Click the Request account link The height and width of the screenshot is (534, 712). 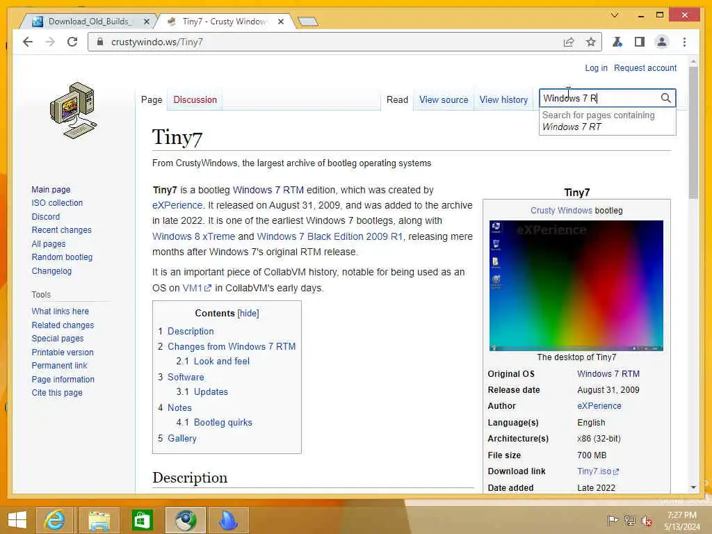pos(645,68)
